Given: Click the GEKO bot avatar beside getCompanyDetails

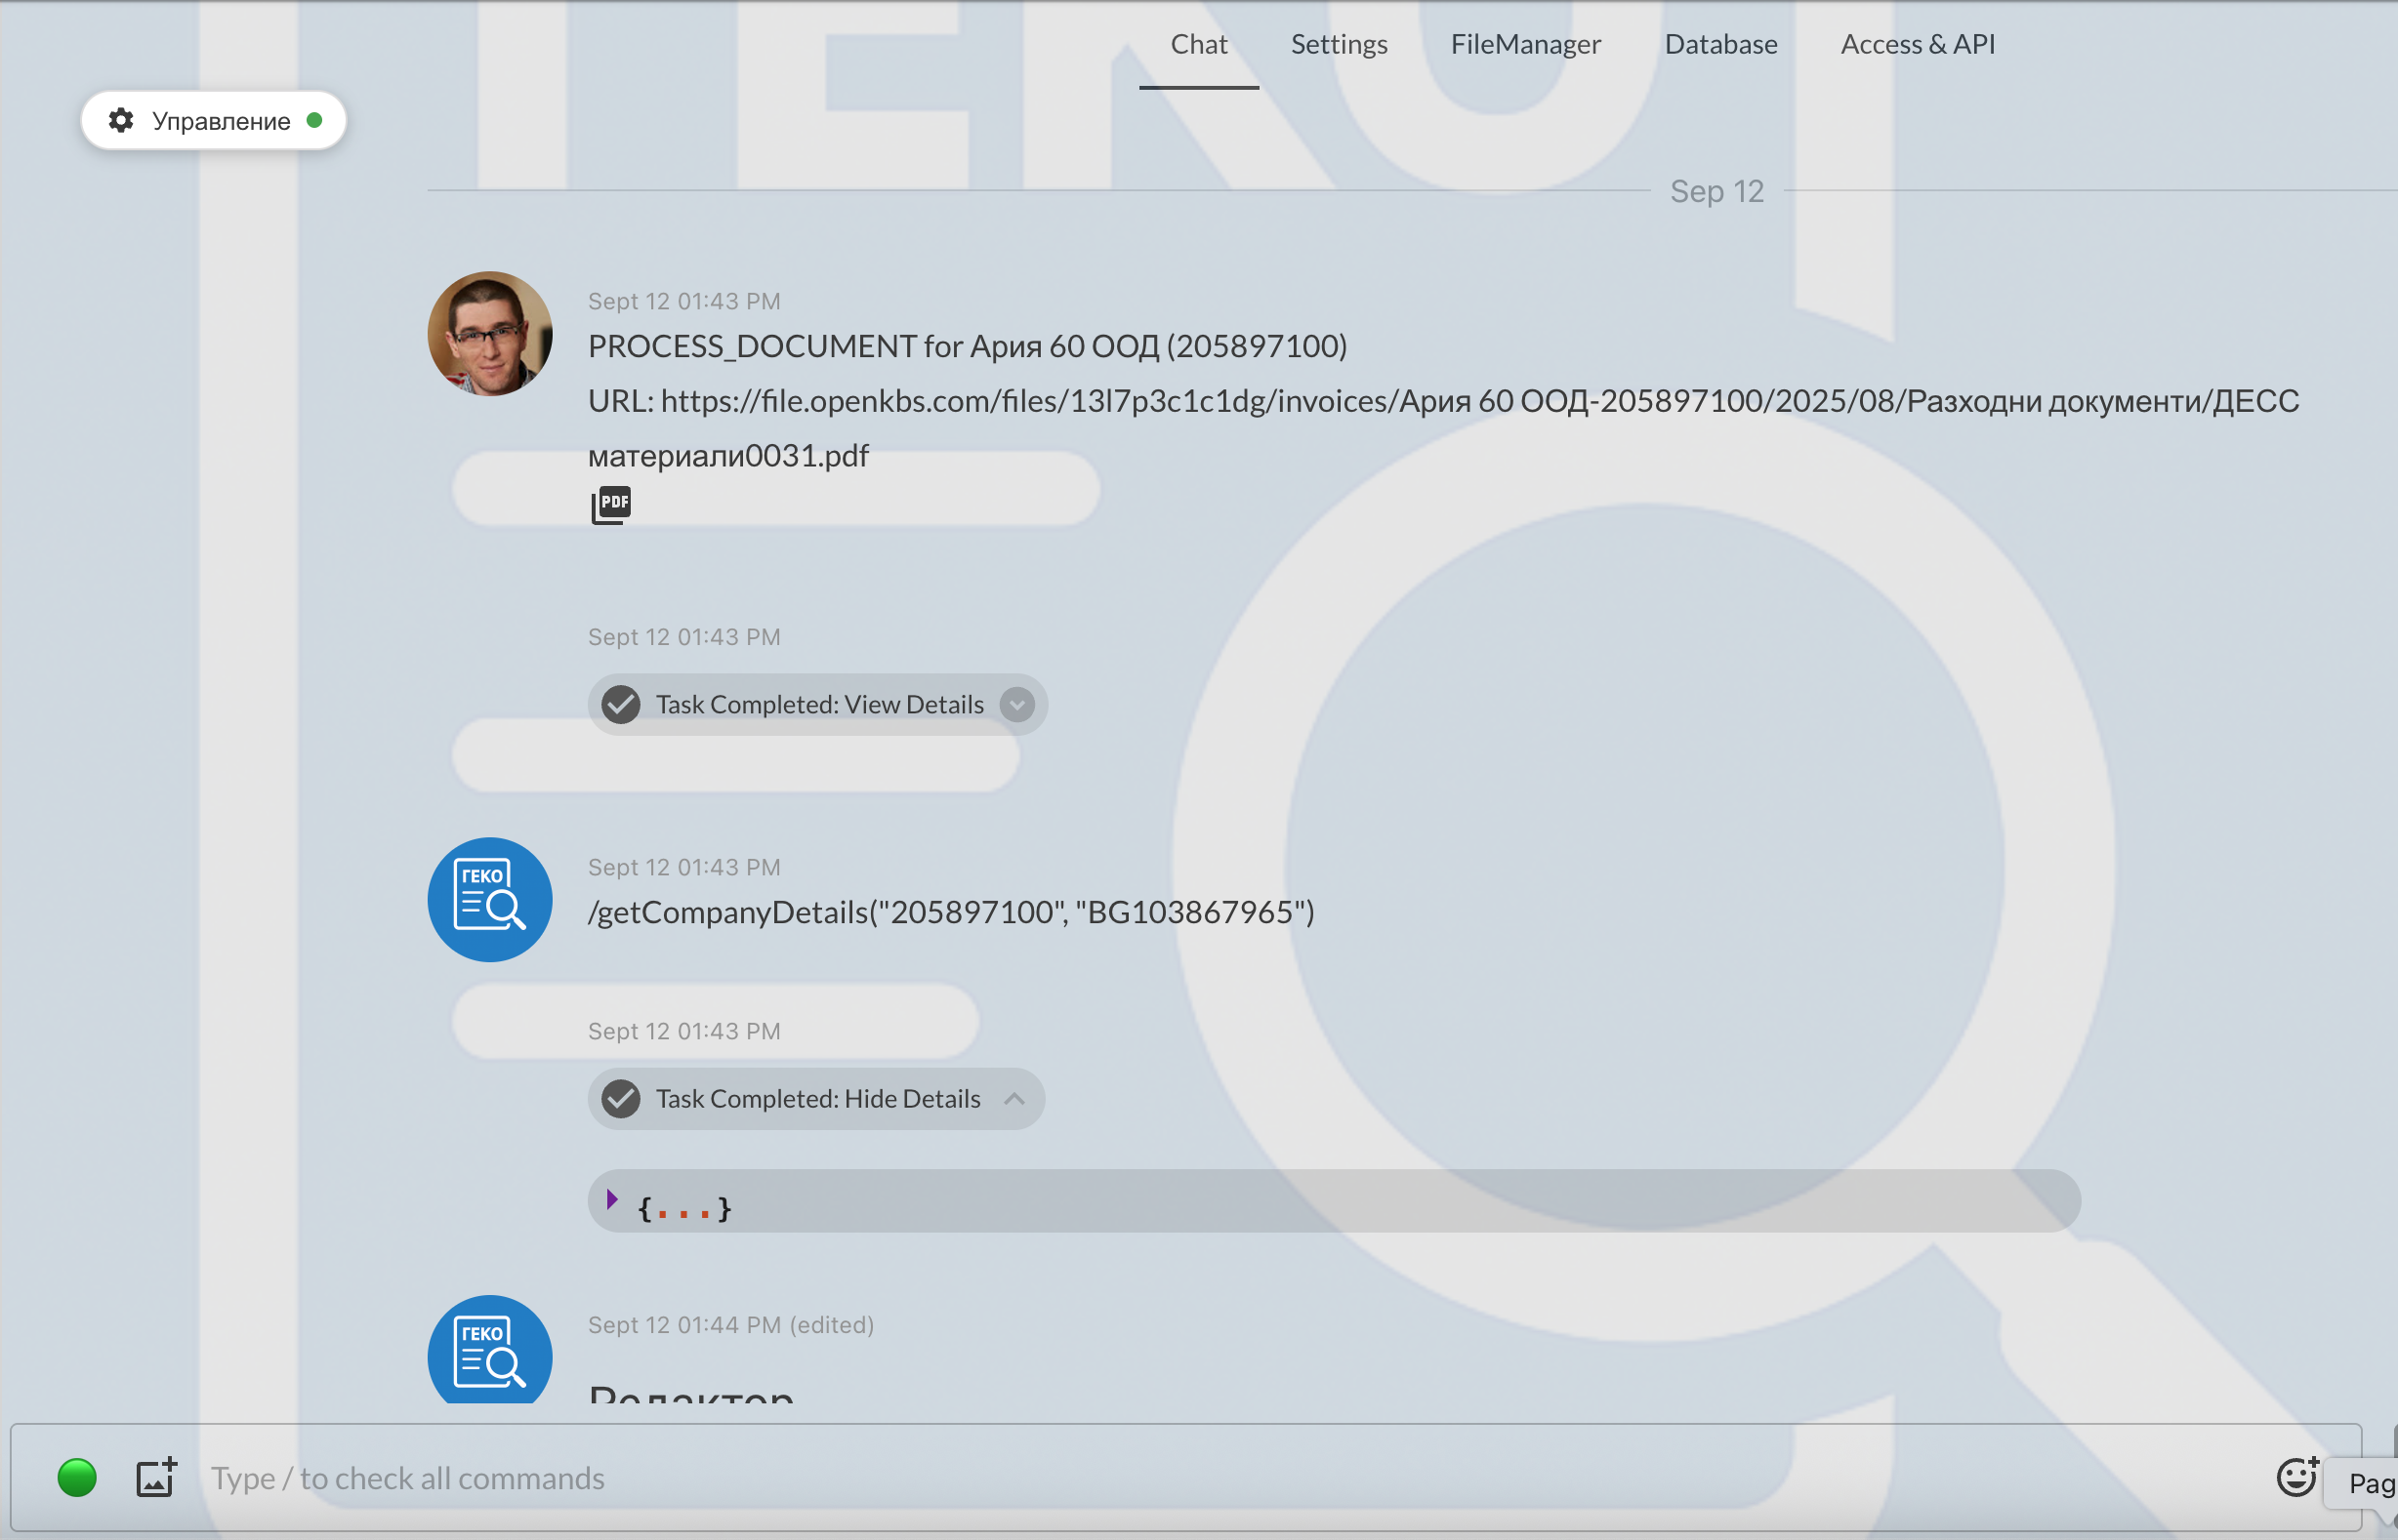Looking at the screenshot, I should [489, 900].
